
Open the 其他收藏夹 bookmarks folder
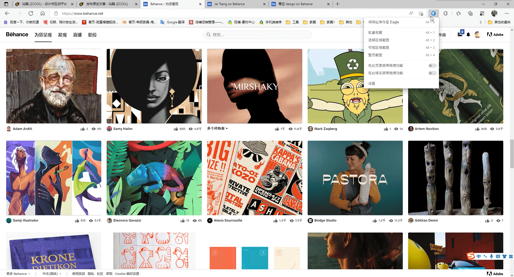coord(499,22)
